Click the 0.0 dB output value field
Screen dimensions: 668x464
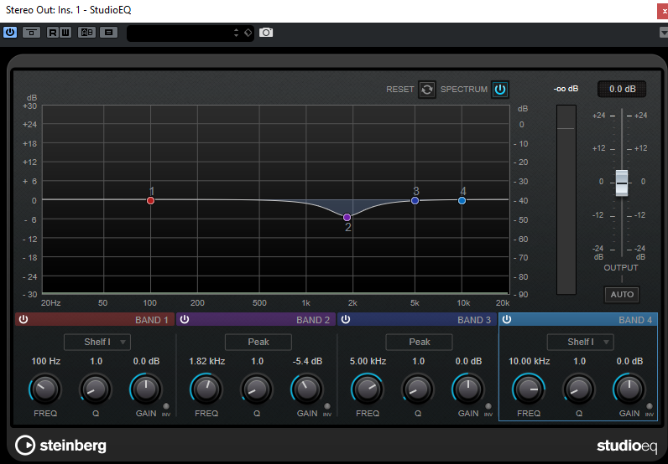(622, 89)
